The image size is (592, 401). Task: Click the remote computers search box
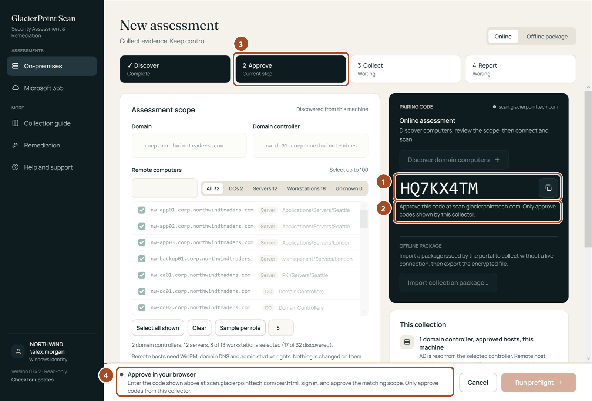[164, 188]
